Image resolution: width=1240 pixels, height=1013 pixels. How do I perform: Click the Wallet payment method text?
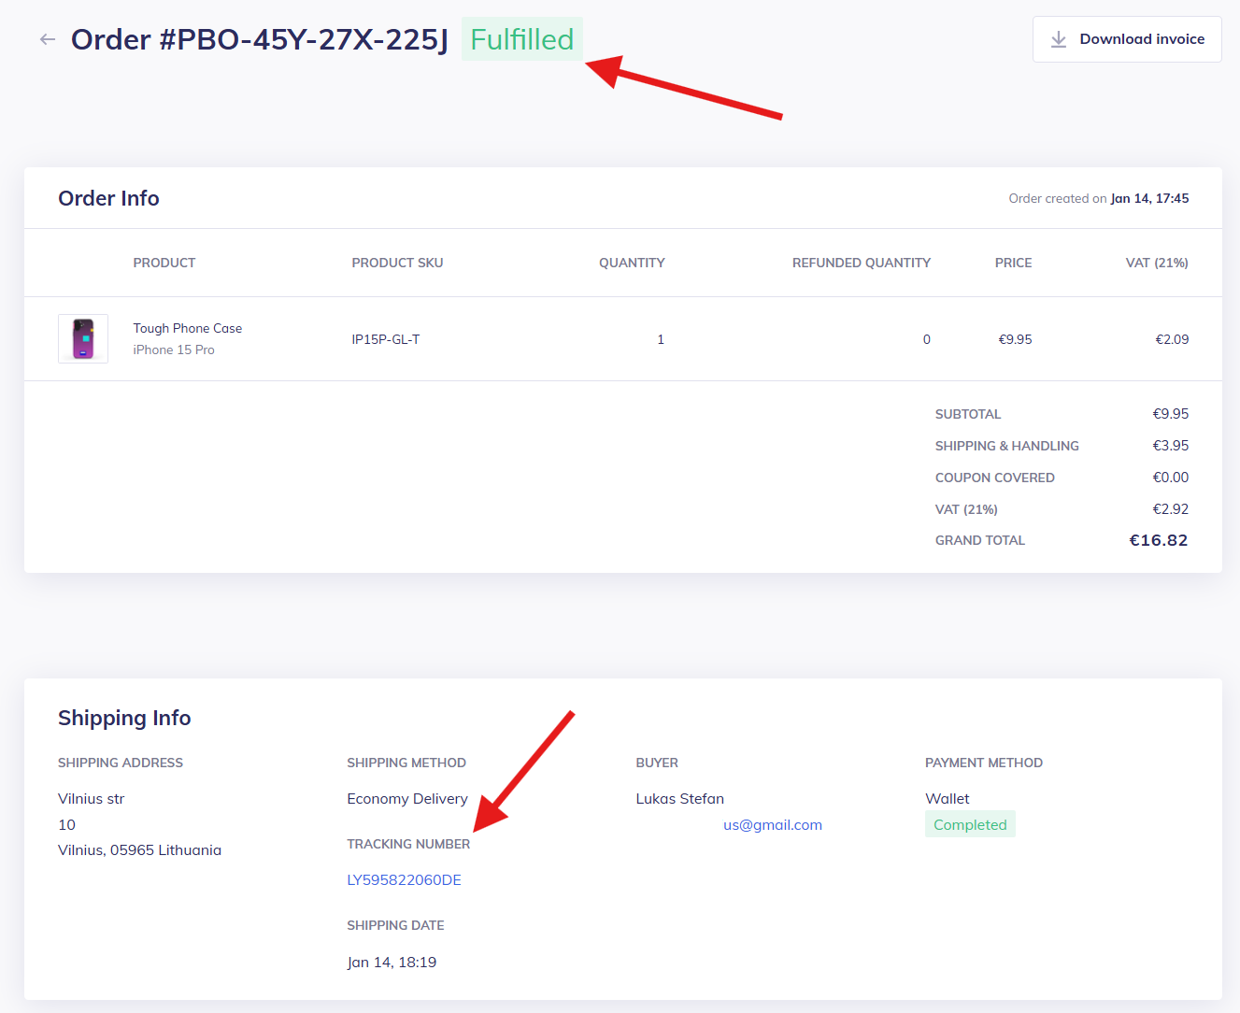[947, 799]
